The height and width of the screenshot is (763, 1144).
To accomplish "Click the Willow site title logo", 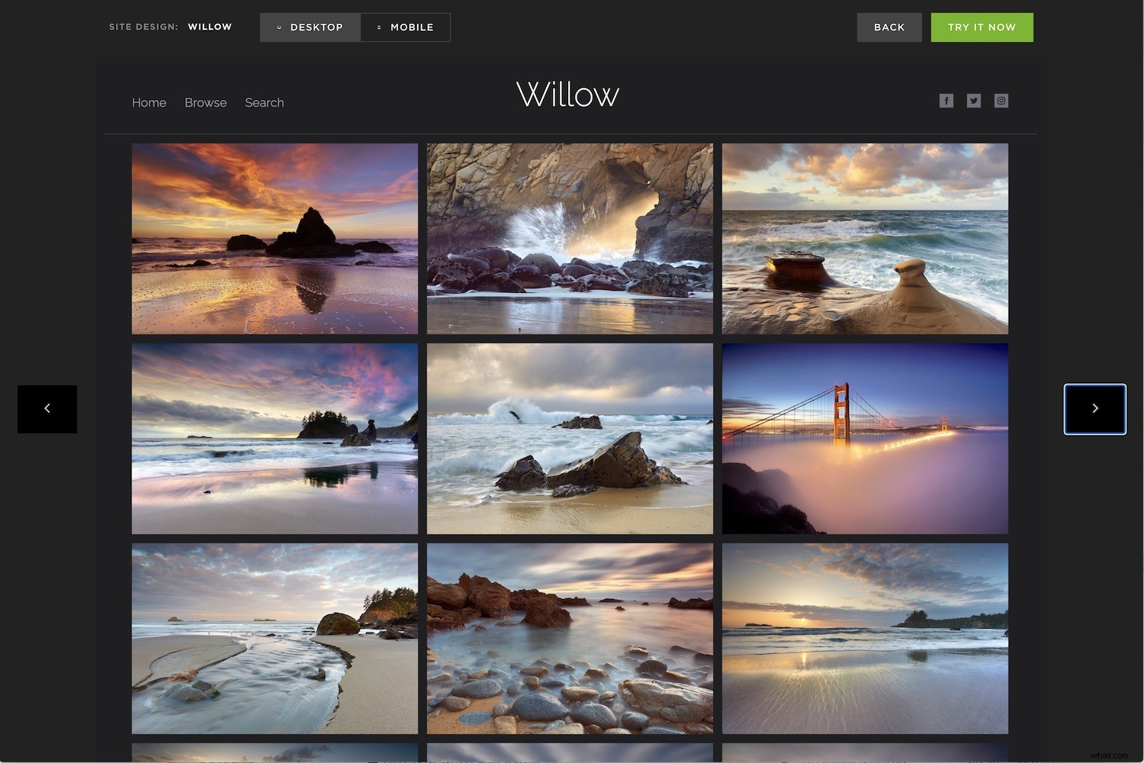I will point(567,94).
